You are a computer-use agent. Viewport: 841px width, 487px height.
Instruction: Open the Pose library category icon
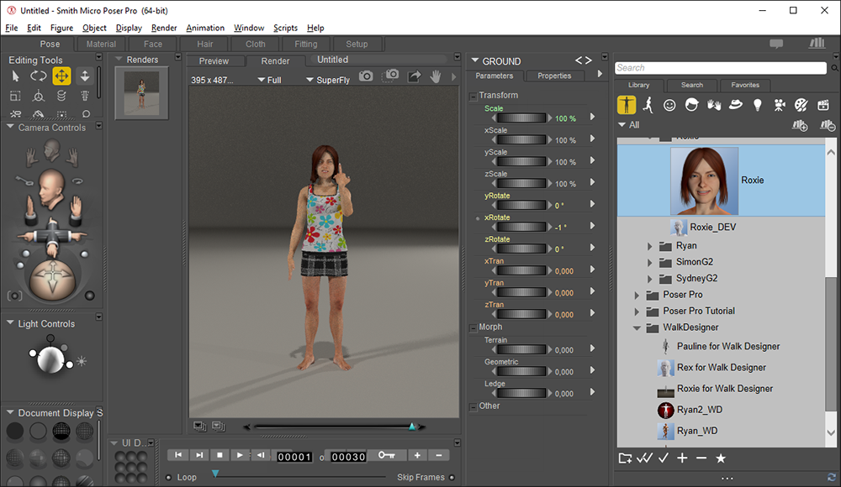coord(648,105)
